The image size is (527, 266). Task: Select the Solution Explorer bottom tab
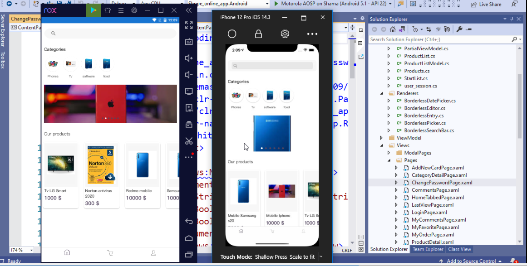[x=389, y=249]
